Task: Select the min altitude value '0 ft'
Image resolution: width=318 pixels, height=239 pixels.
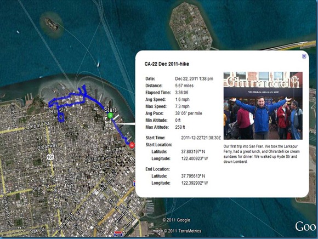Action: [x=178, y=120]
